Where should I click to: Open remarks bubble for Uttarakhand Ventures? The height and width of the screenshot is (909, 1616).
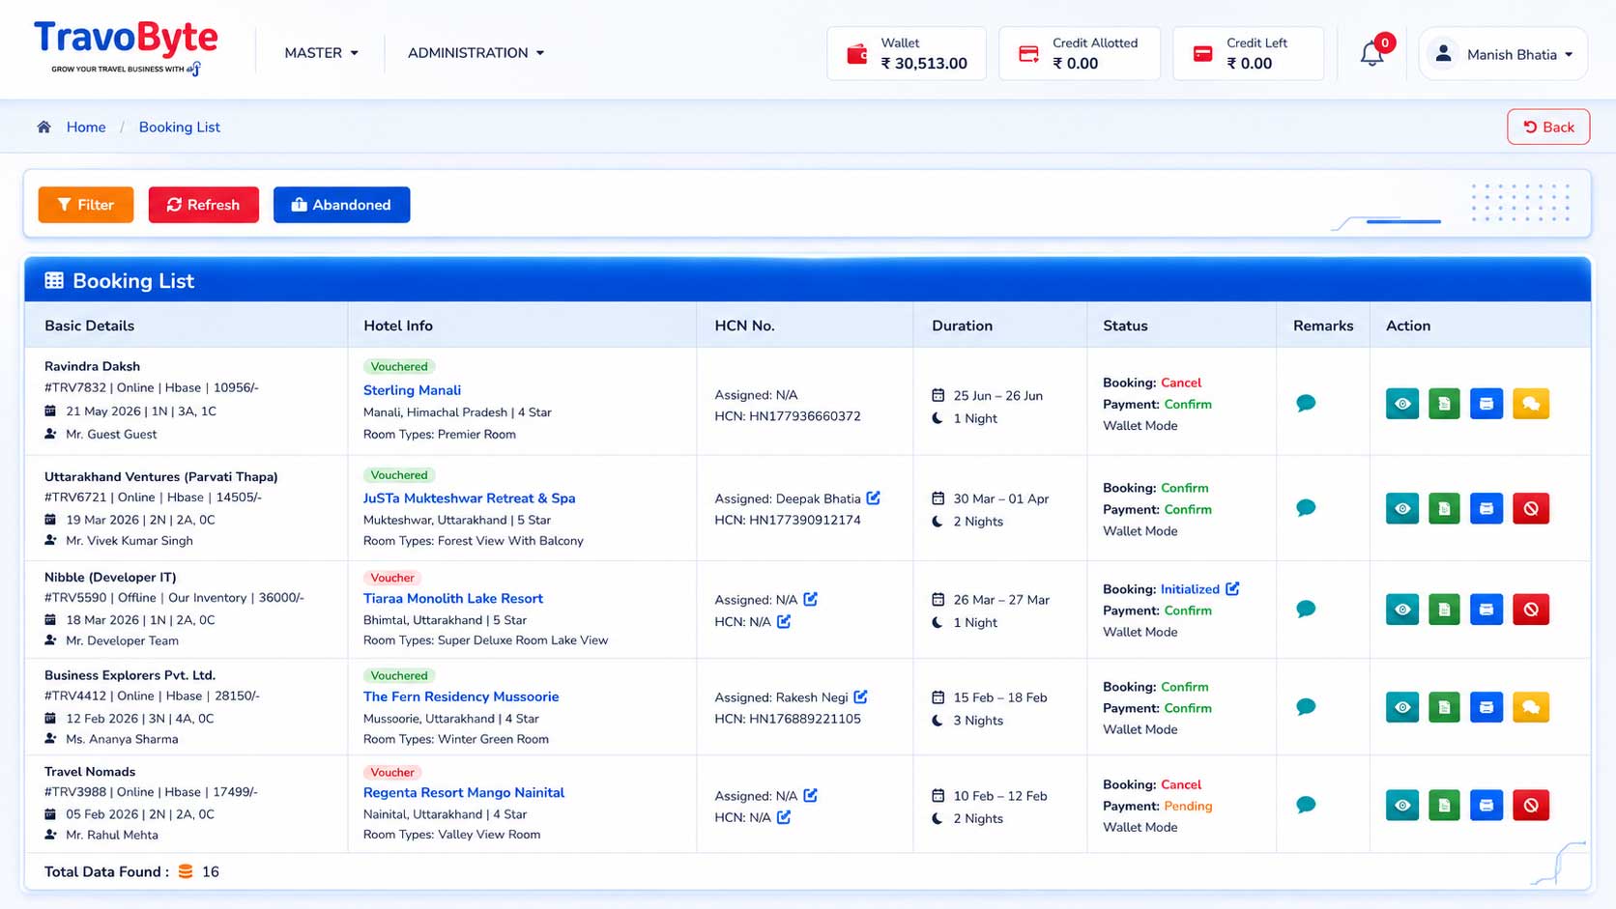coord(1306,507)
